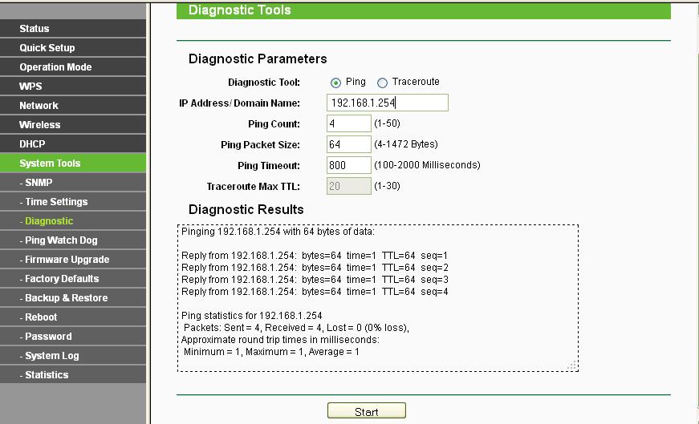Click 'Minimum = 1, Maximum = 1' line
699x424 pixels.
[271, 352]
